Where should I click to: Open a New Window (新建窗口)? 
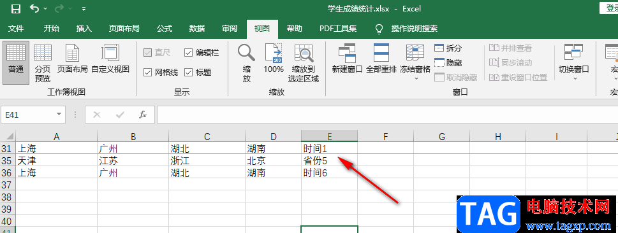coord(347,59)
